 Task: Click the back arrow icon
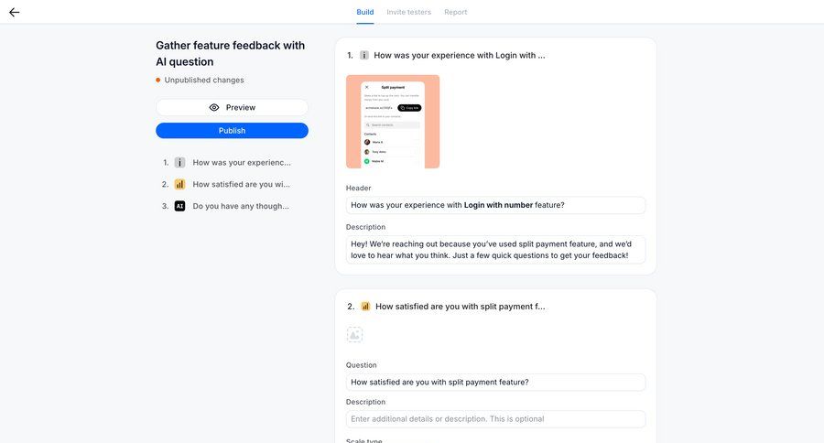(14, 12)
